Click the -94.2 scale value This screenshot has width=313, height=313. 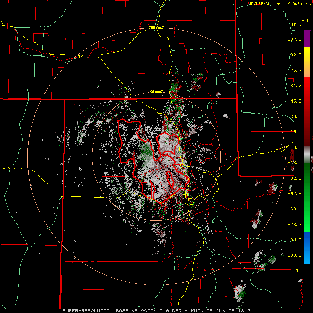click(295, 240)
